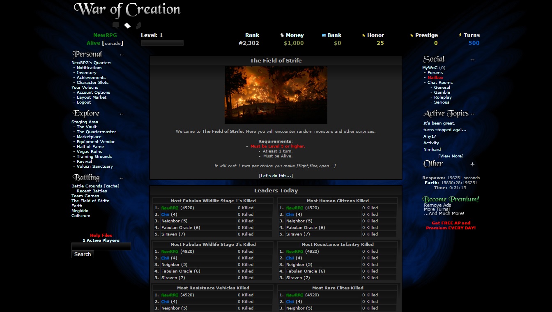This screenshot has width=552, height=312.
Task: Click the player search input field
Action: point(101,246)
